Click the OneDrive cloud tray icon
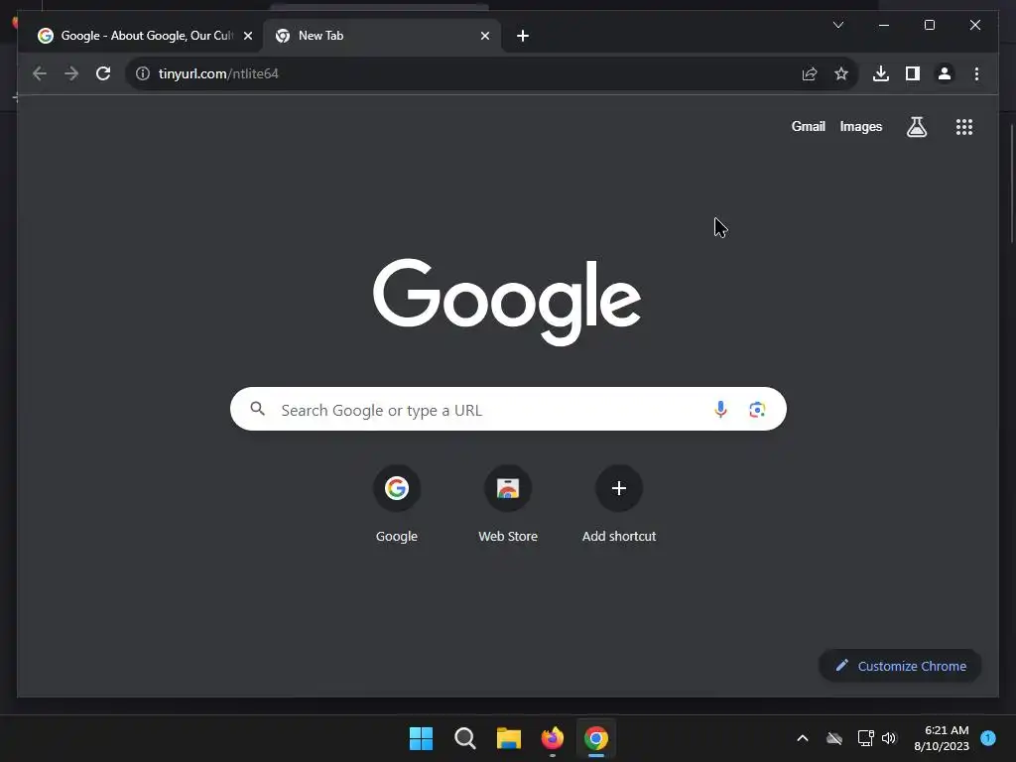The height and width of the screenshot is (762, 1016). pos(834,738)
